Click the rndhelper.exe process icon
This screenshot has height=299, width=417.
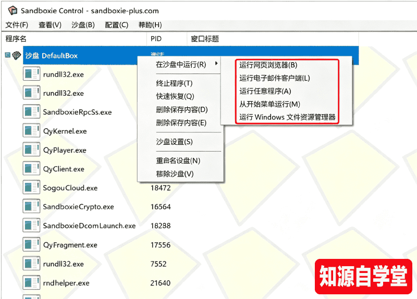coord(31,282)
